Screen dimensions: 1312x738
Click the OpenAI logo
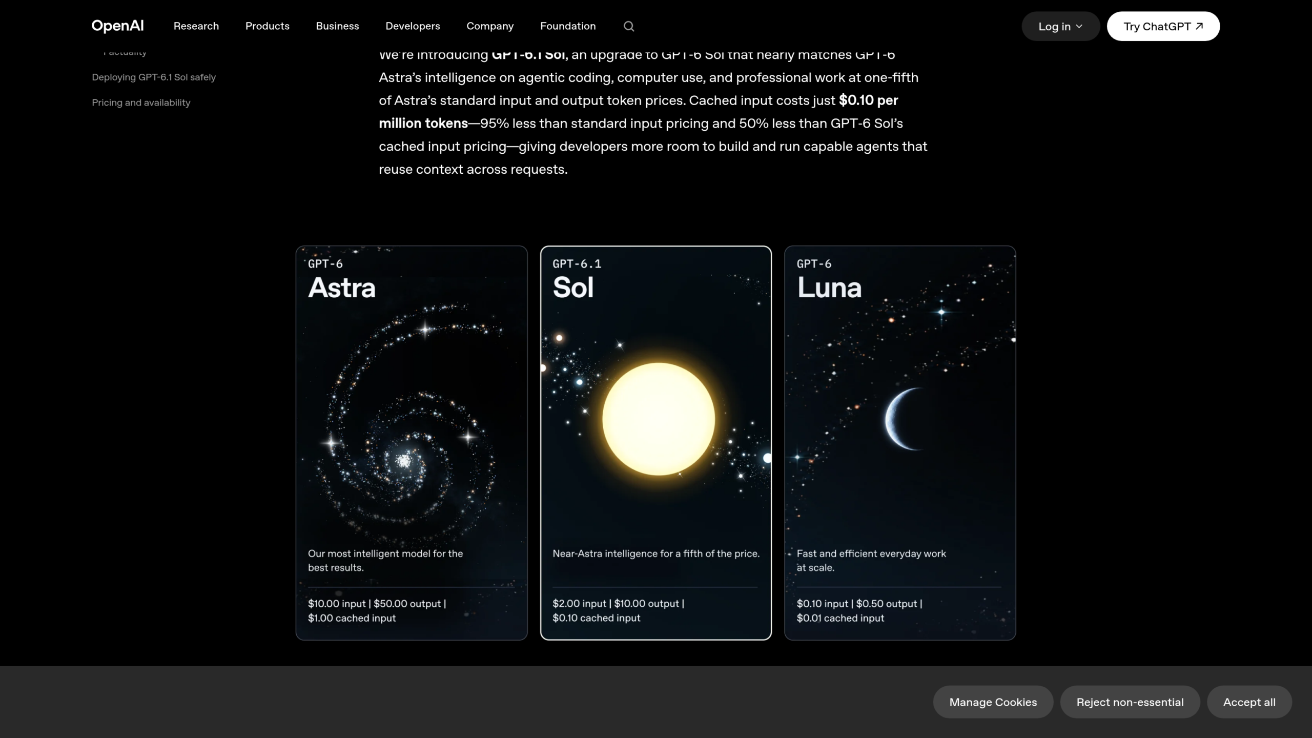[x=117, y=26]
